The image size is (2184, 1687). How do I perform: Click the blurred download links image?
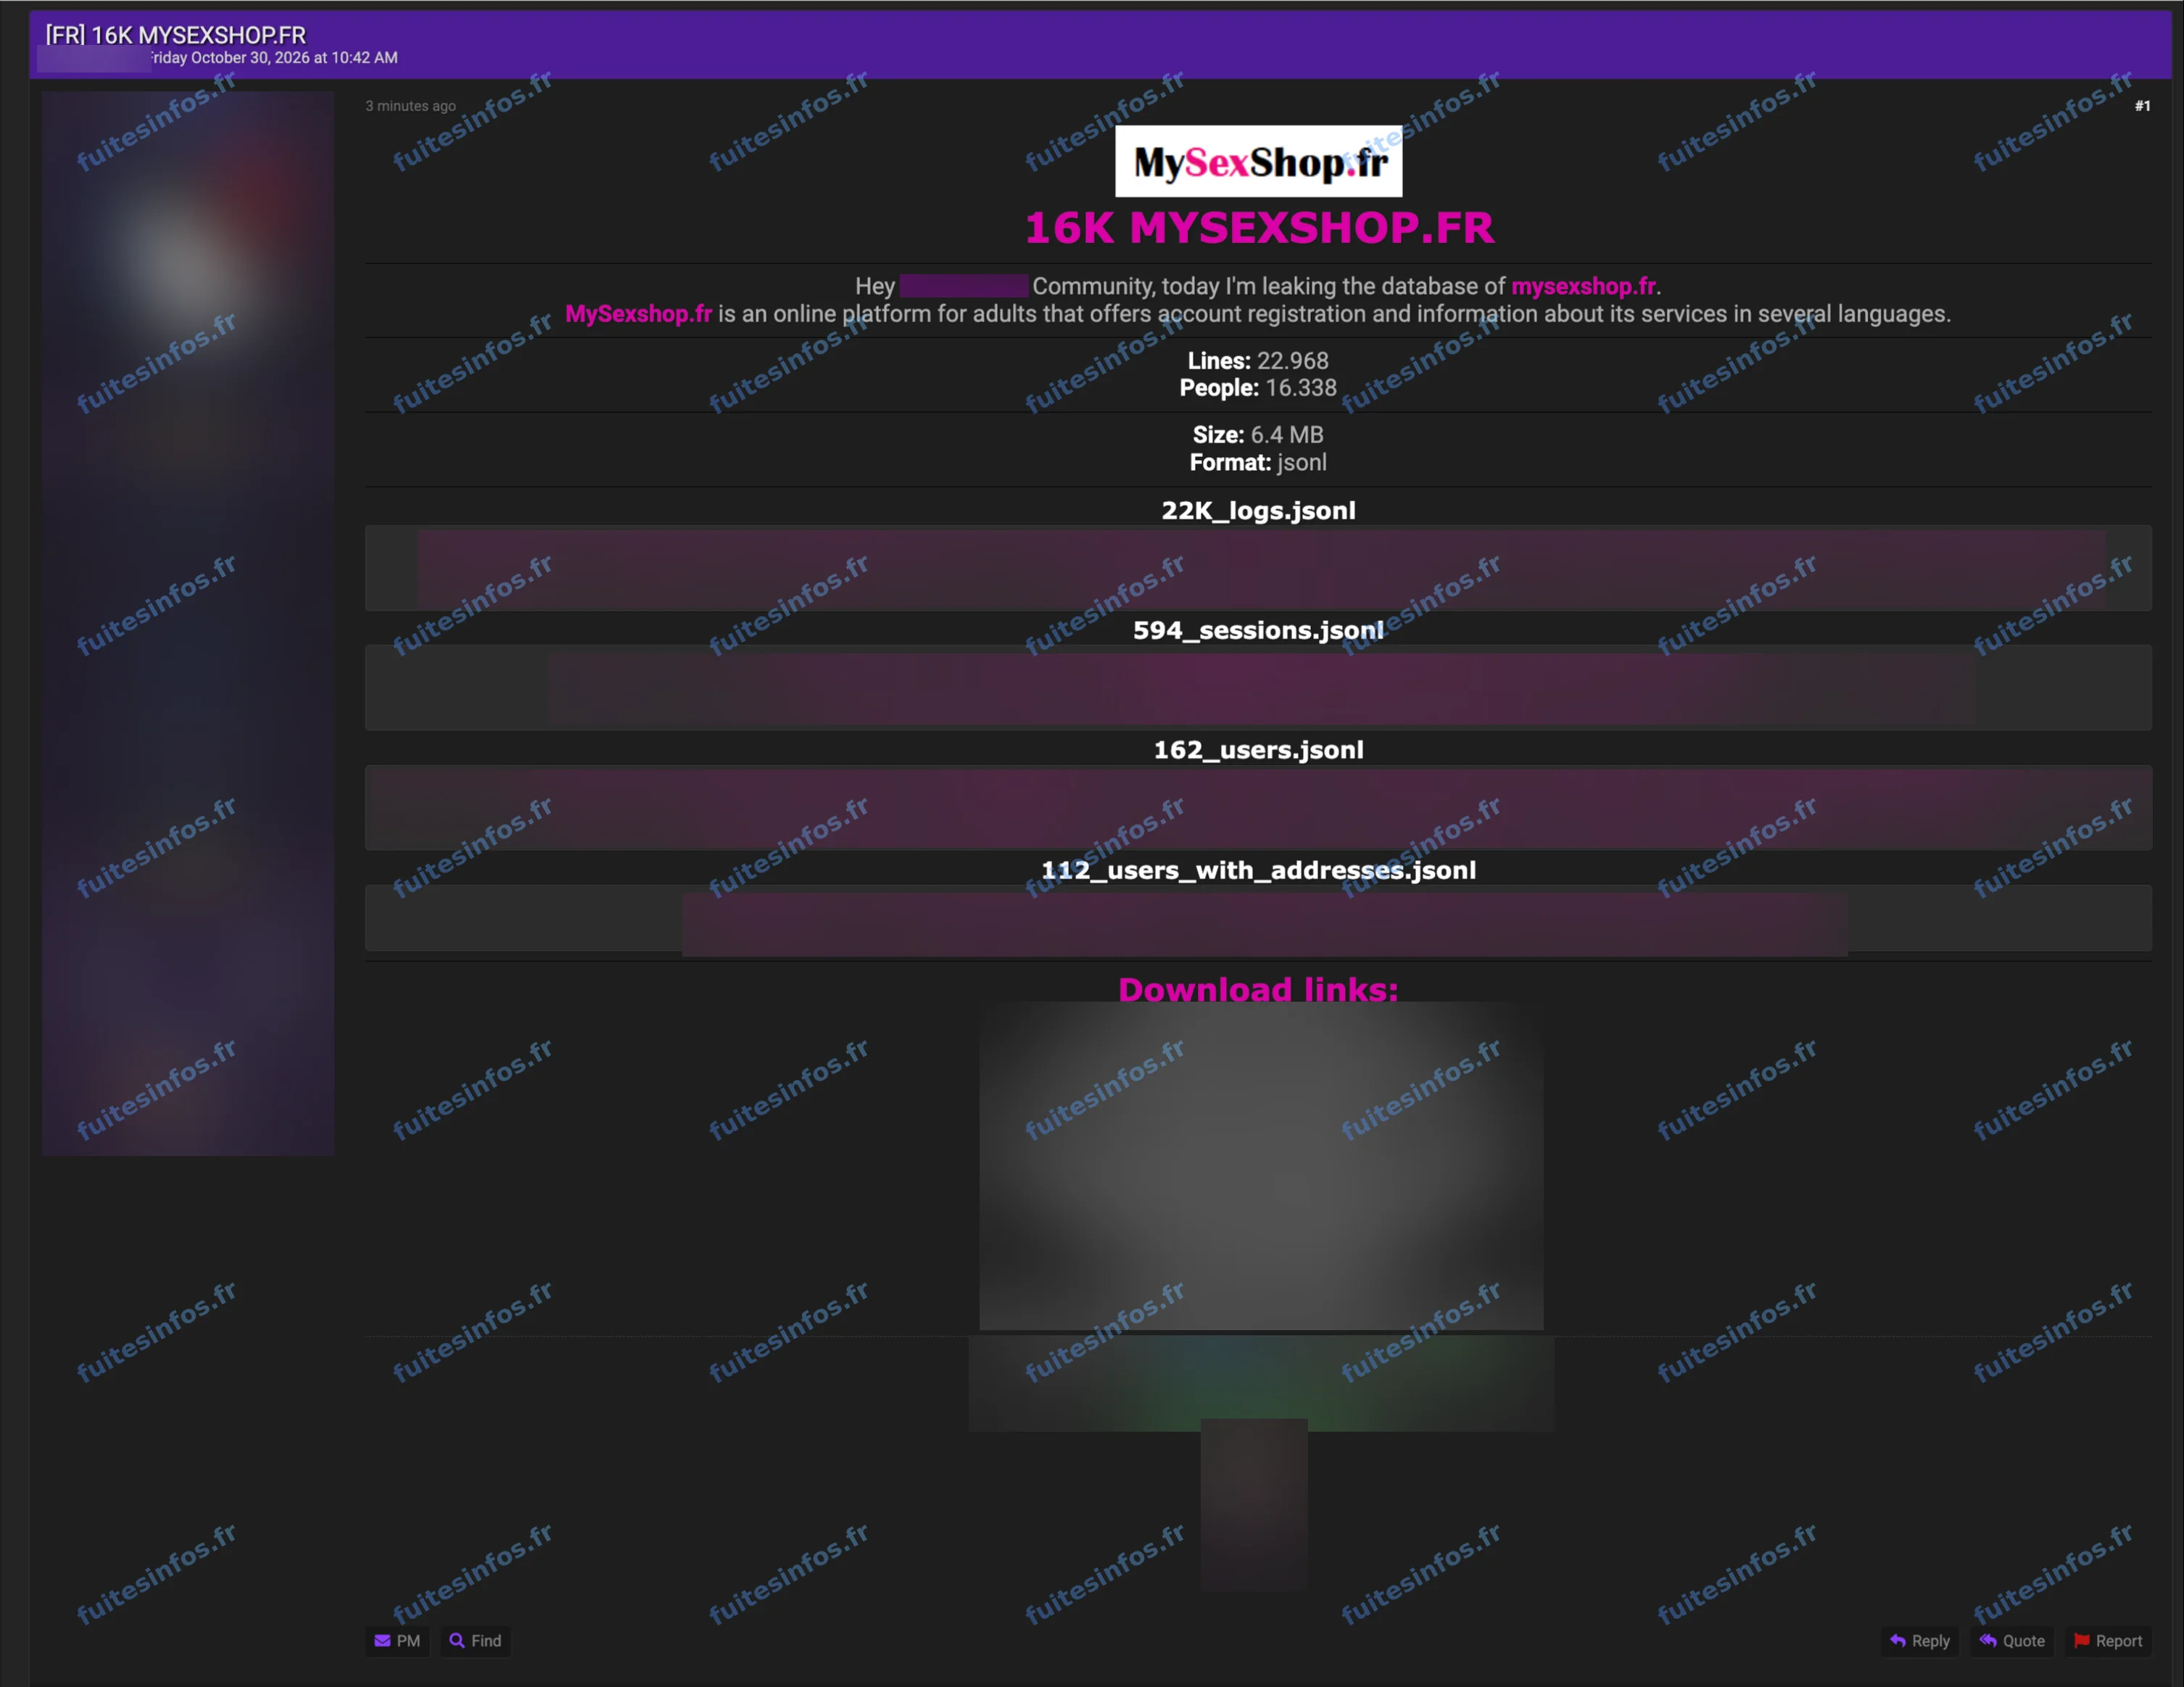click(x=1261, y=1167)
